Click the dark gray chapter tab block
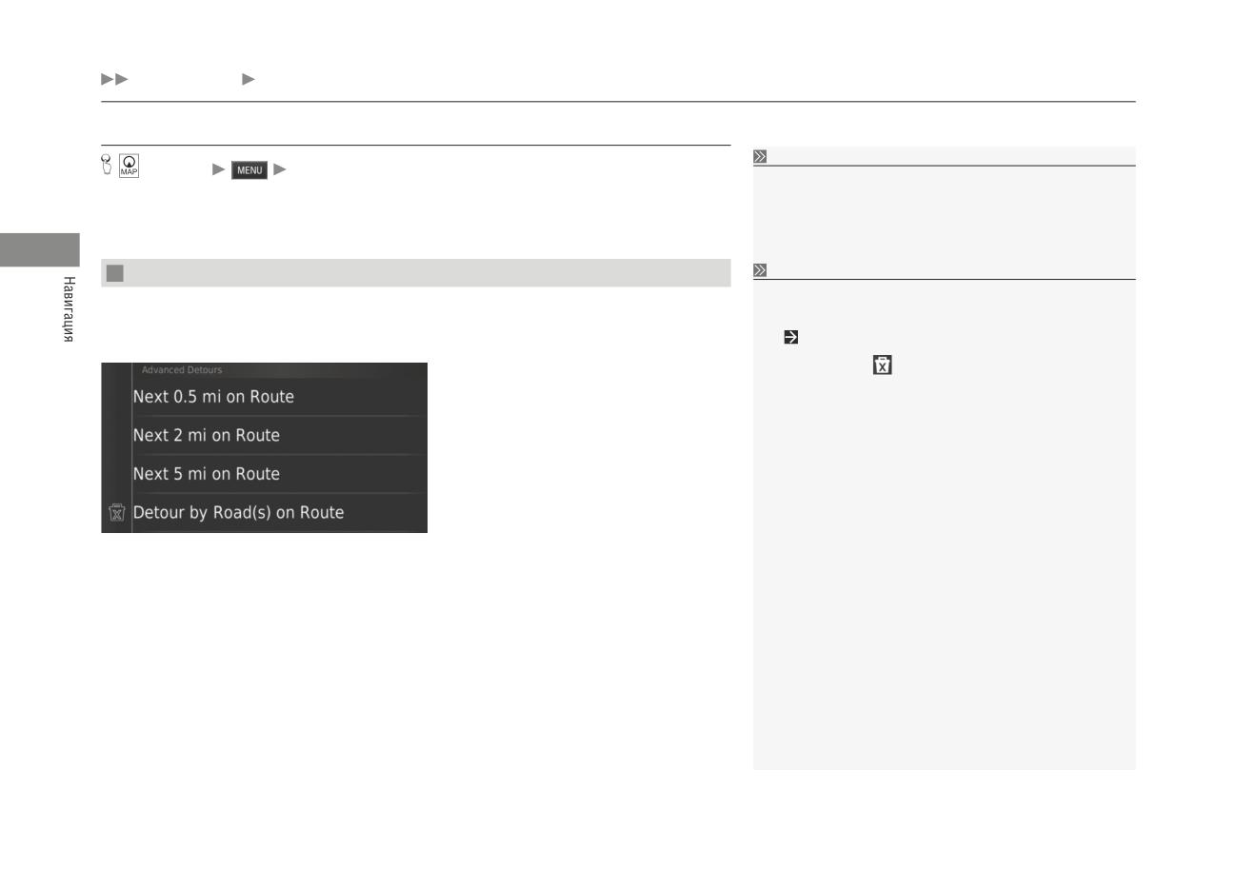The width and height of the screenshot is (1237, 888). tap(40, 249)
